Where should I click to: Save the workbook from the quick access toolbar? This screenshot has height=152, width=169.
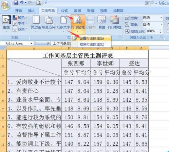[16, 3]
